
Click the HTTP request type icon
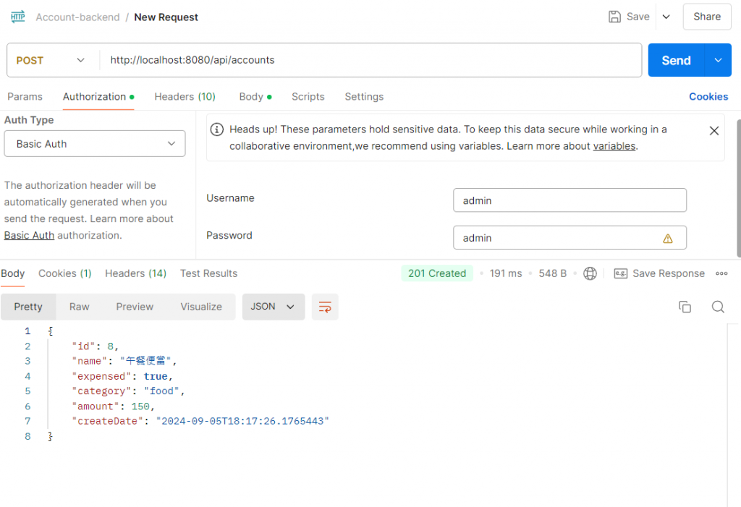tap(18, 17)
